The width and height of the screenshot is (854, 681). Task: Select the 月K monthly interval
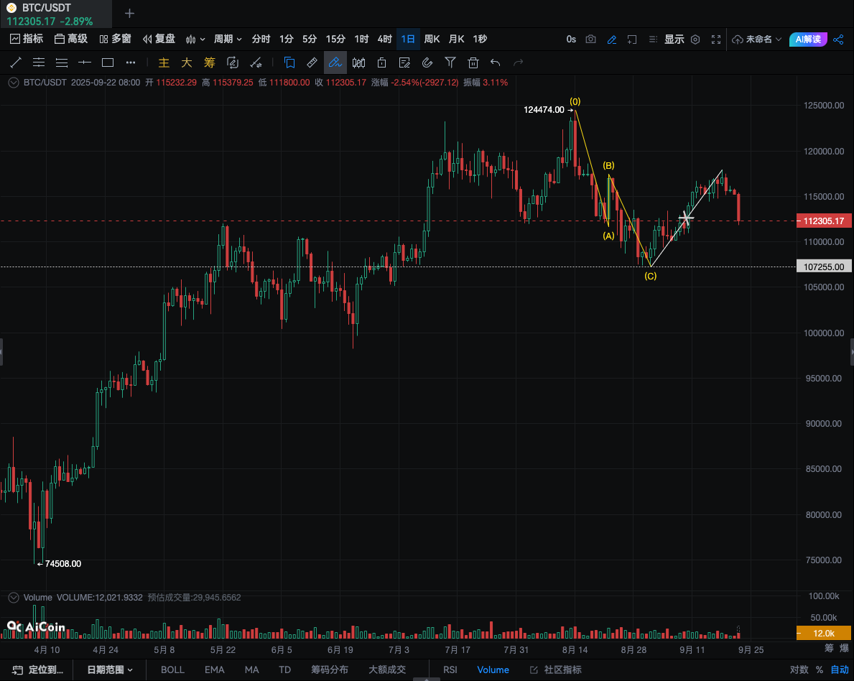(456, 39)
